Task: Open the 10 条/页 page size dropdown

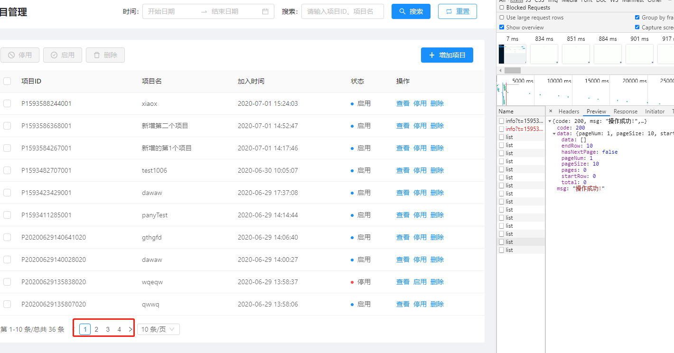Action: click(158, 329)
